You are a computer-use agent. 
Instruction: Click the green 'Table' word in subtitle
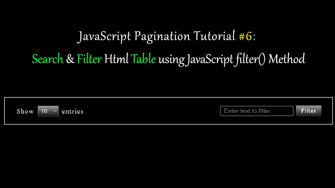[x=143, y=59]
